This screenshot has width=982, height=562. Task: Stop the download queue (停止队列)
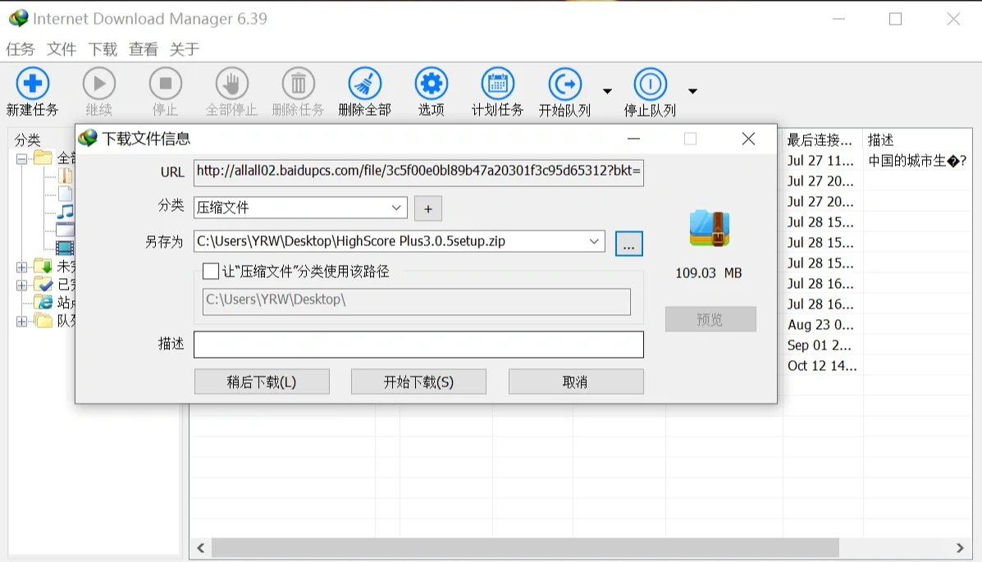coord(649,85)
